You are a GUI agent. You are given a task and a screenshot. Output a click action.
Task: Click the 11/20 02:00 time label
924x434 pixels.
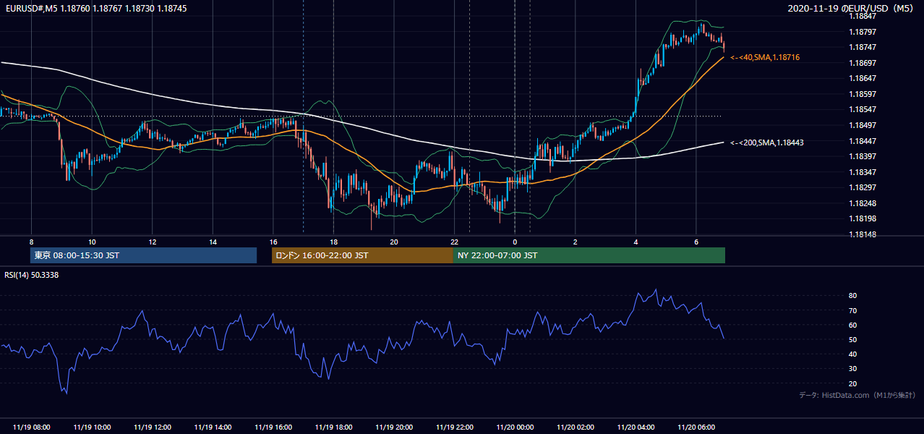[576, 427]
